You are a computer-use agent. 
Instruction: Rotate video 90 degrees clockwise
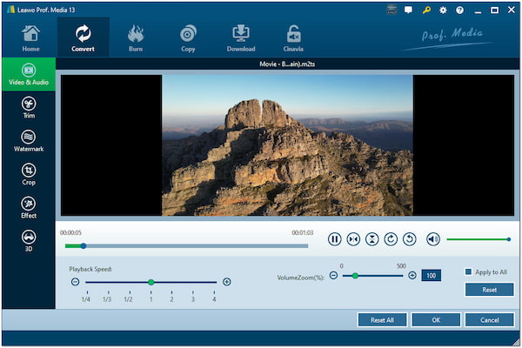tap(391, 239)
